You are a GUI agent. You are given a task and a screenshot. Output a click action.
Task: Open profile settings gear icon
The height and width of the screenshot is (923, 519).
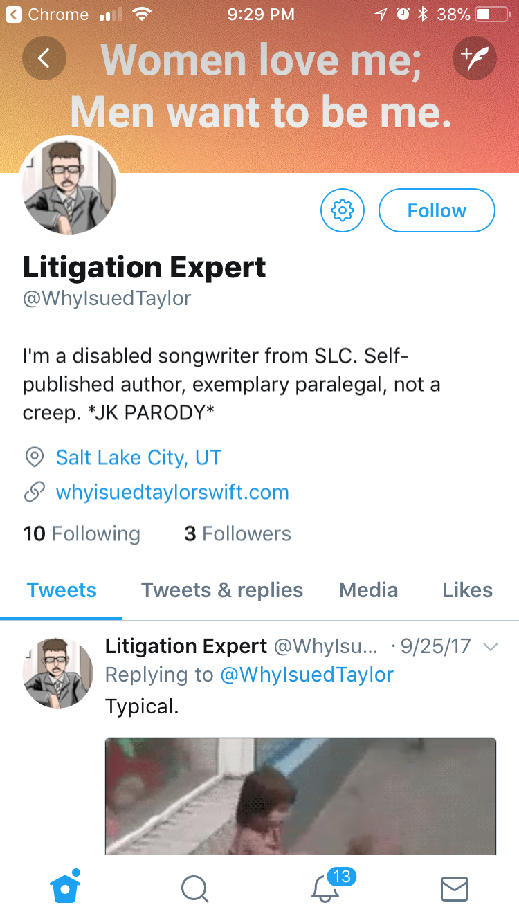[343, 210]
